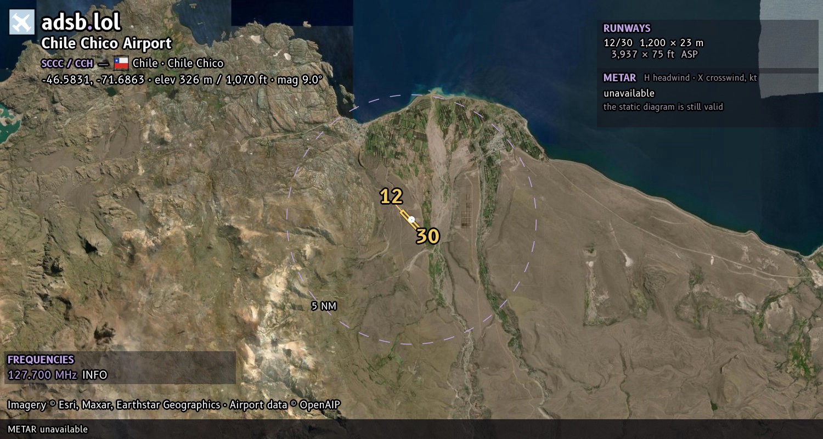
Task: Select the "3,937 × 75 ft ASP" line
Action: pos(655,54)
